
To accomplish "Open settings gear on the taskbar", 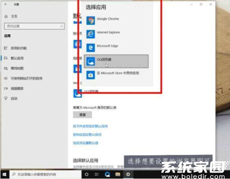I will (128, 175).
